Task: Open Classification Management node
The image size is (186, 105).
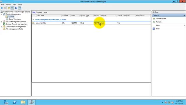Action: point(16,27)
